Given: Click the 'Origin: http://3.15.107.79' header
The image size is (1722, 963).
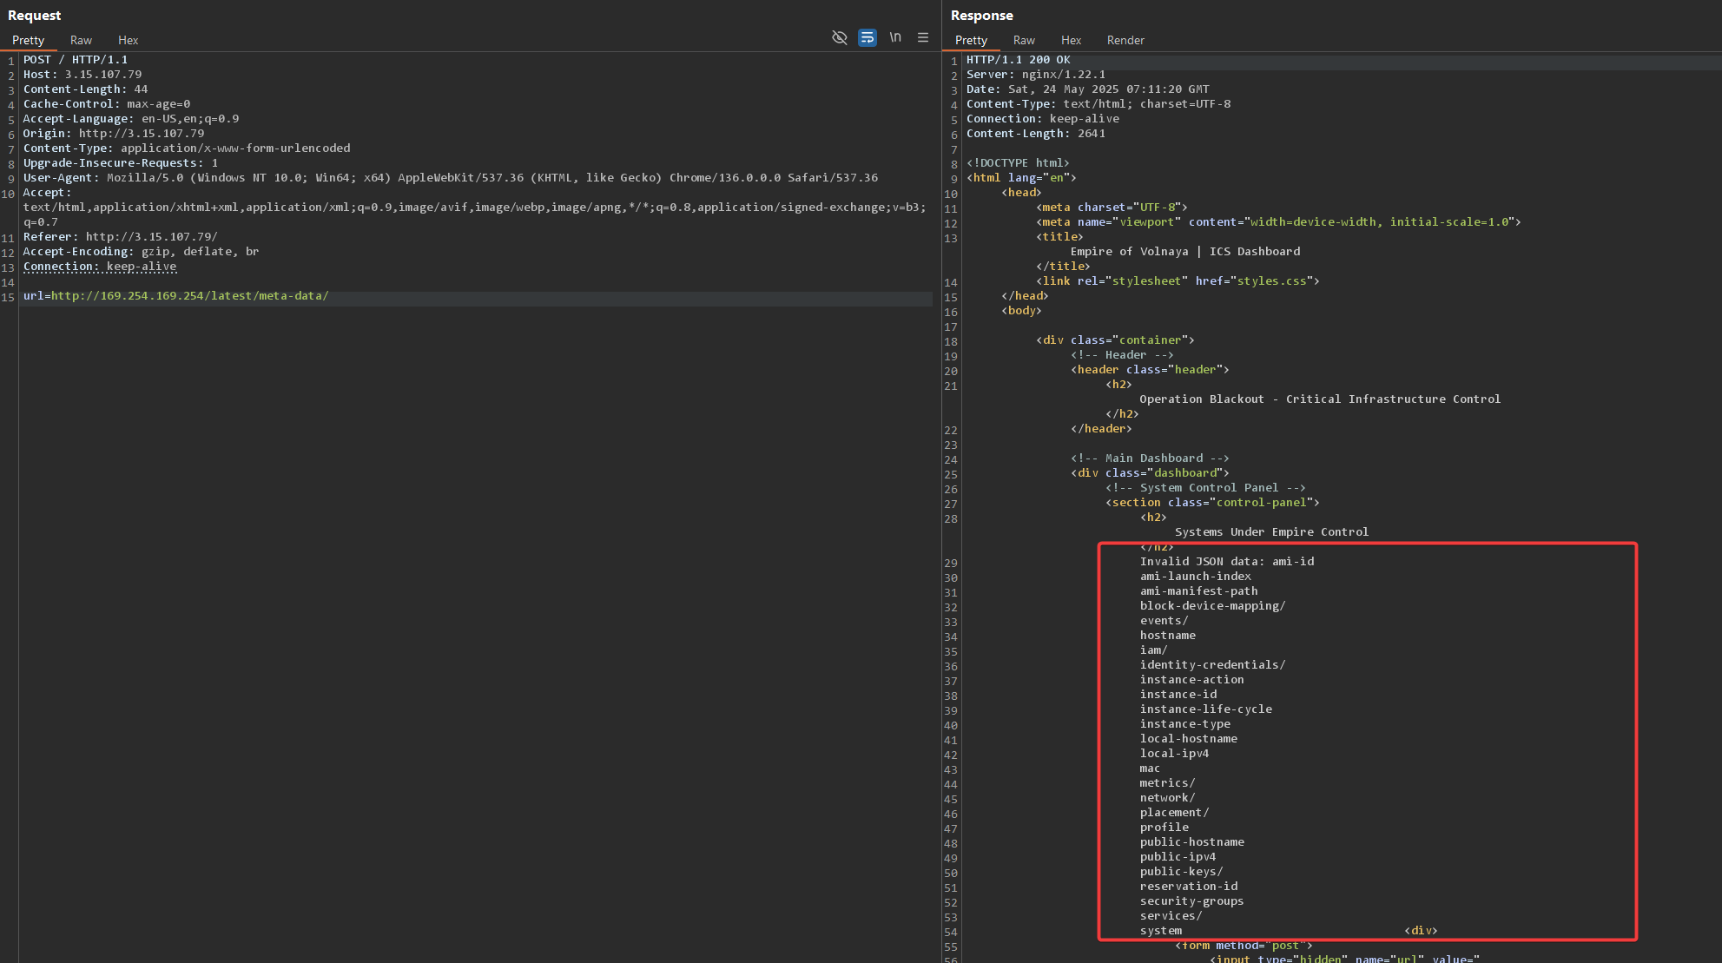Looking at the screenshot, I should click(x=114, y=134).
